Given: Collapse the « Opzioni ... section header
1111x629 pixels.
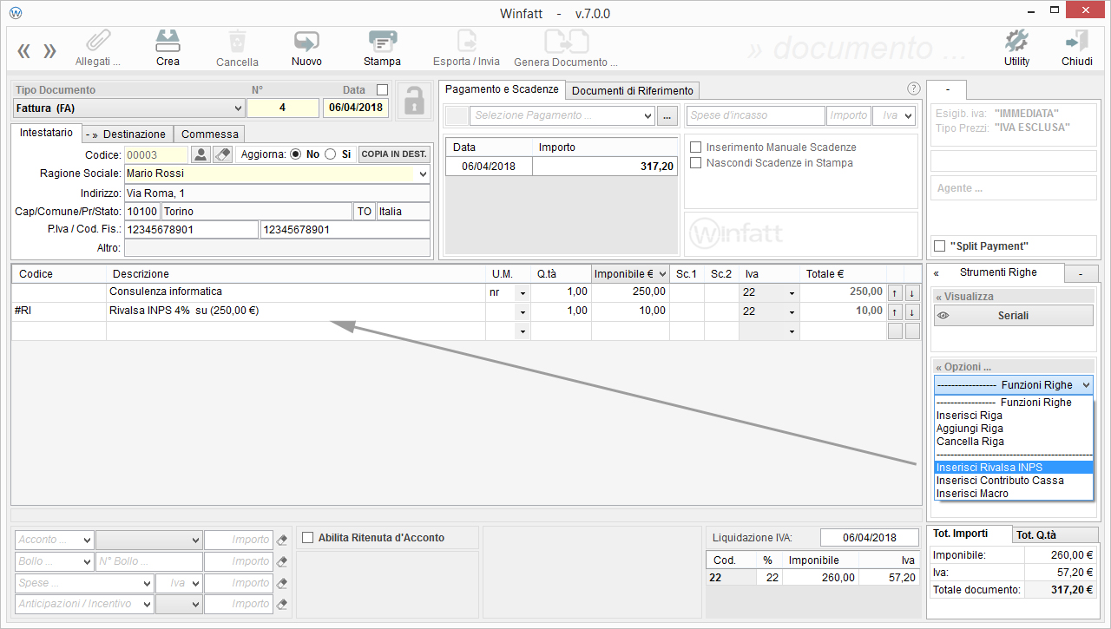Looking at the screenshot, I should (1013, 368).
